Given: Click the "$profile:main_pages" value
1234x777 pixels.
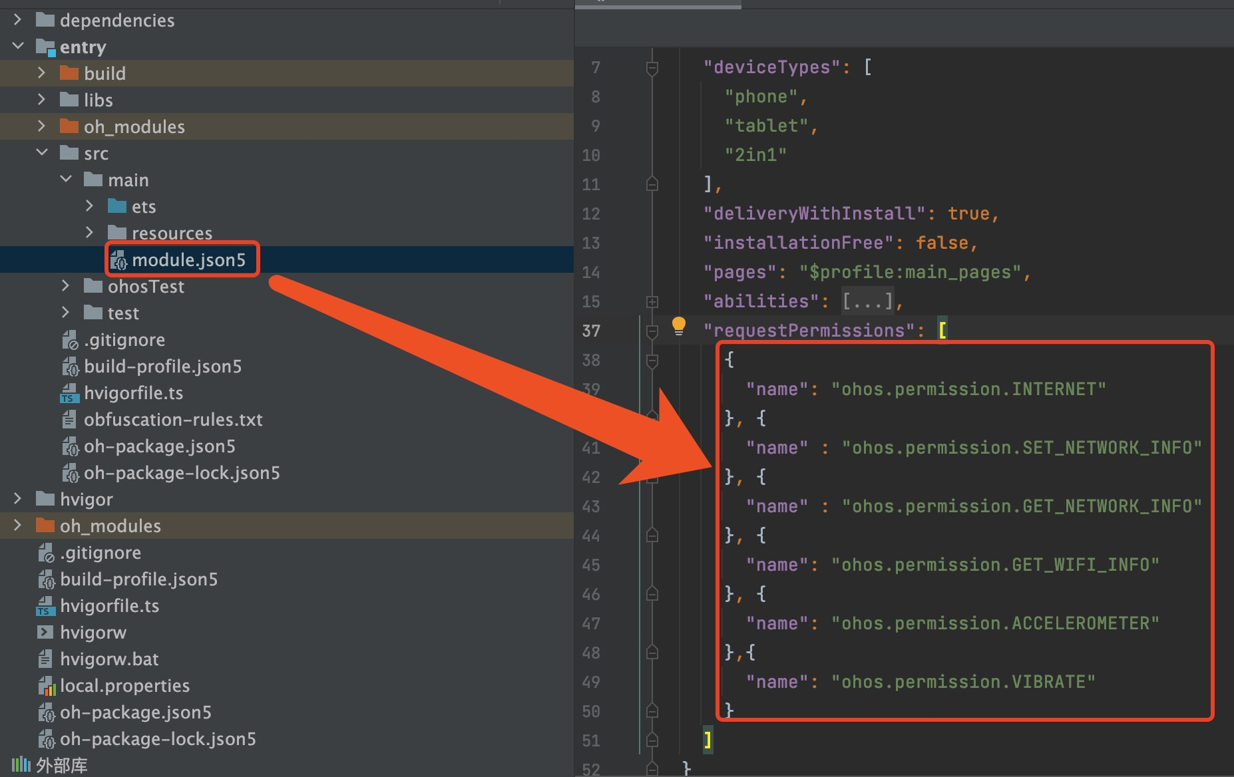Looking at the screenshot, I should (910, 272).
